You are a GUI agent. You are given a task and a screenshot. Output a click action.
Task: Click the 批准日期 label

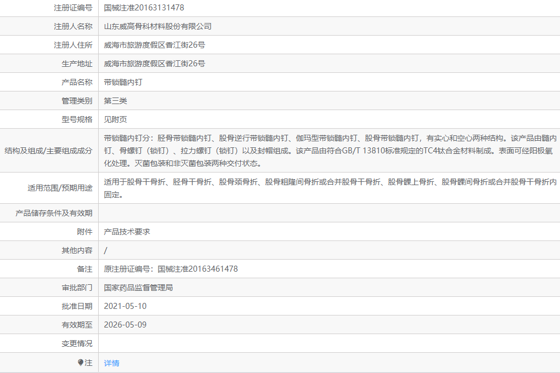pyautogui.click(x=77, y=306)
